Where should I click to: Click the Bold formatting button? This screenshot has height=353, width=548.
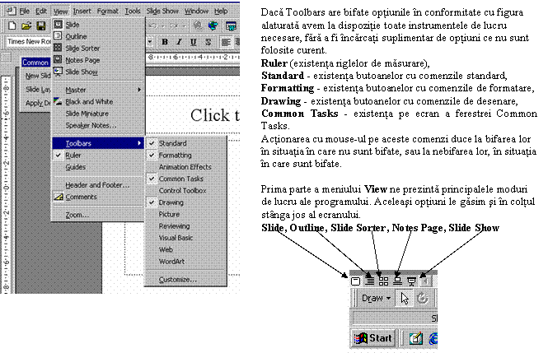pos(166,41)
